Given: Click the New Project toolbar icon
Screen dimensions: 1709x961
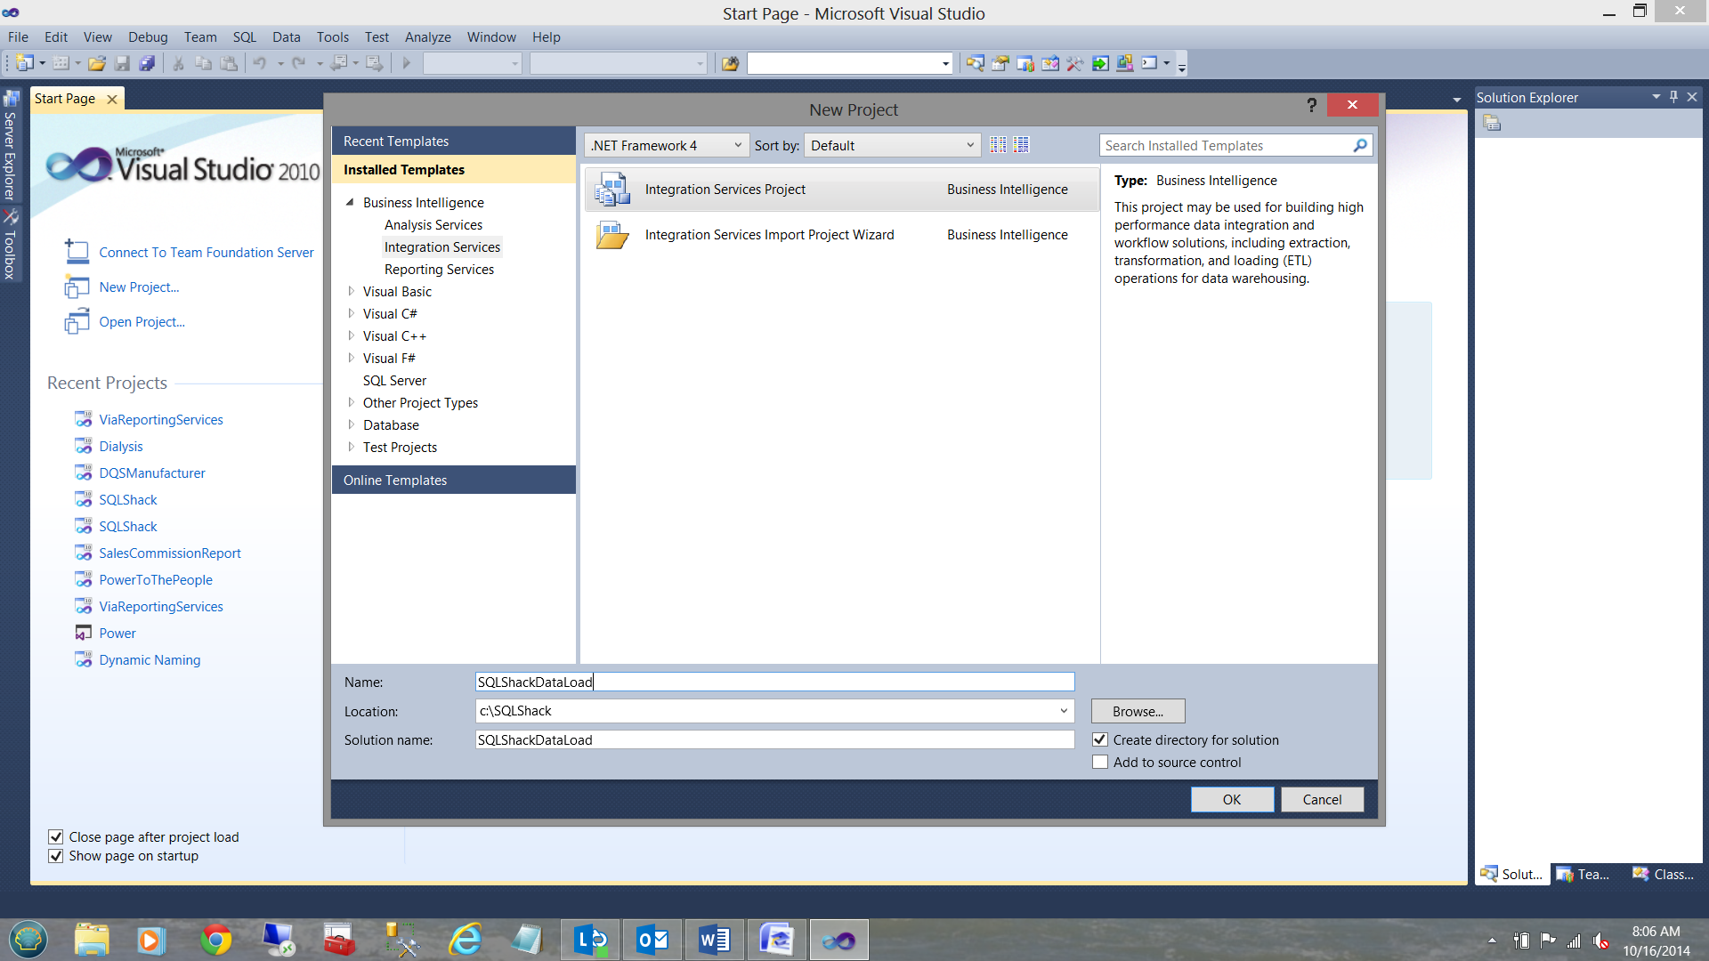Looking at the screenshot, I should 24,63.
